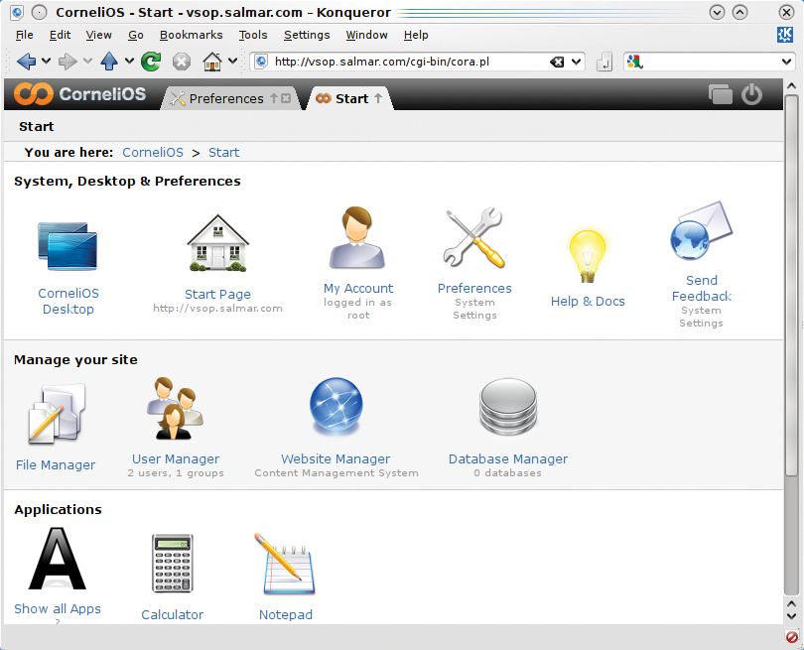Open the View menu
The height and width of the screenshot is (650, 804).
point(99,35)
